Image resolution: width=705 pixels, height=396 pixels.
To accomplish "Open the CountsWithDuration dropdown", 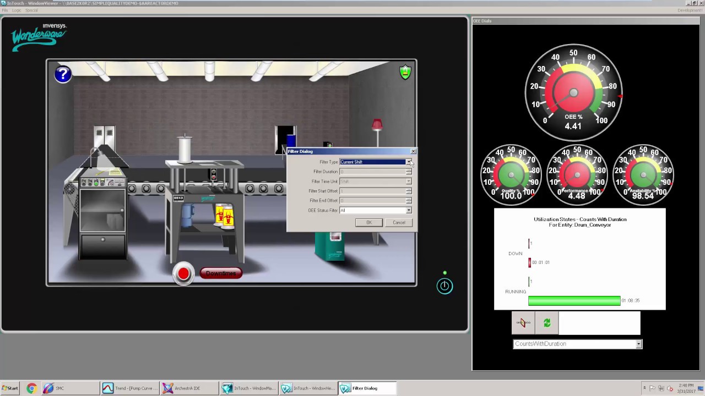I will click(x=638, y=344).
